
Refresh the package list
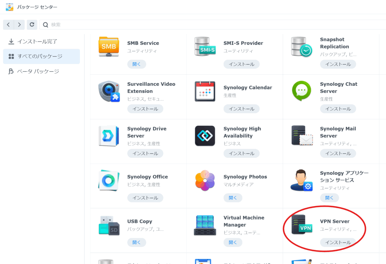click(x=32, y=25)
